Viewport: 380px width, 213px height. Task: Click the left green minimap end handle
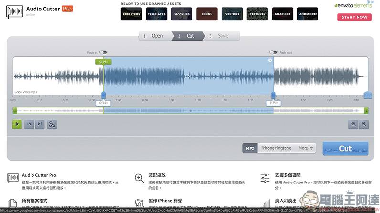[x=15, y=111]
